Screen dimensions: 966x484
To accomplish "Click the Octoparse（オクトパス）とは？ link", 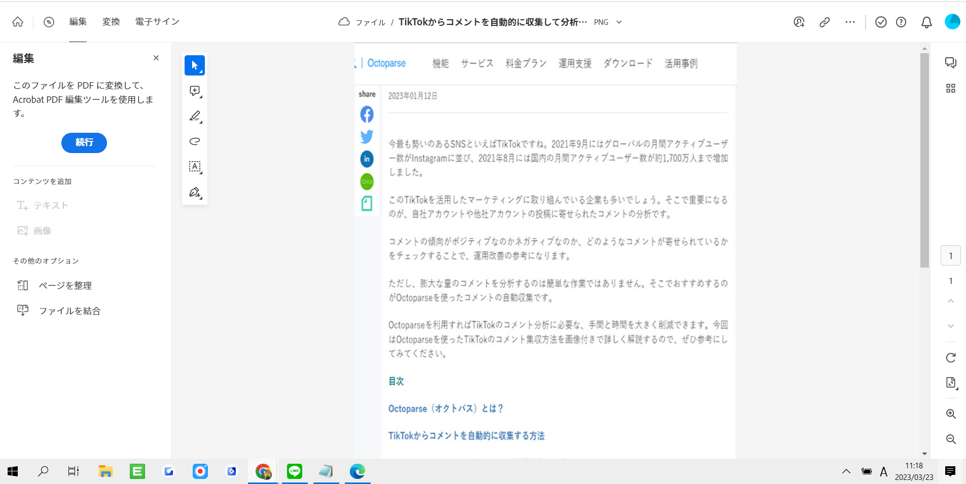I will [446, 408].
